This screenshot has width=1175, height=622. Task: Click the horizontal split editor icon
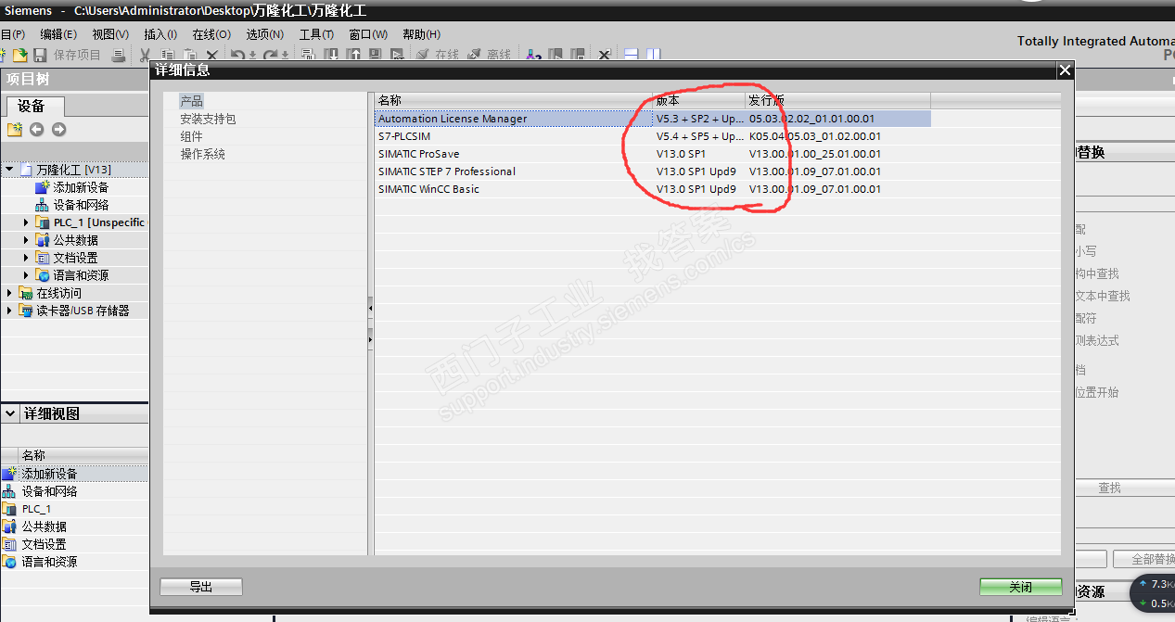click(632, 56)
